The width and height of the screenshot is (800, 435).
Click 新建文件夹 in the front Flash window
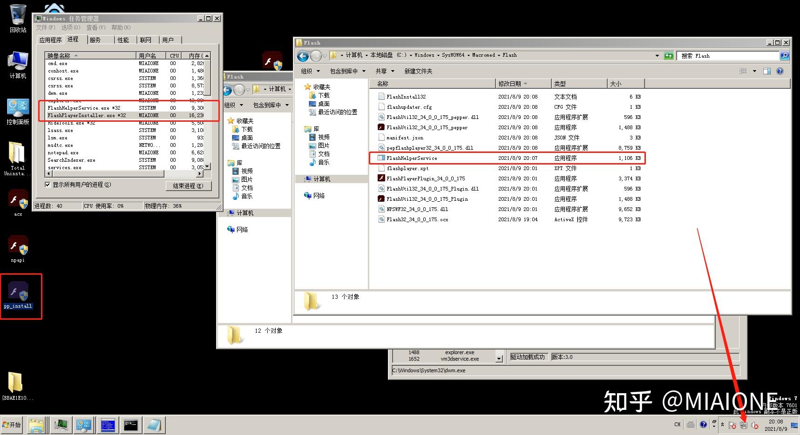coord(418,71)
